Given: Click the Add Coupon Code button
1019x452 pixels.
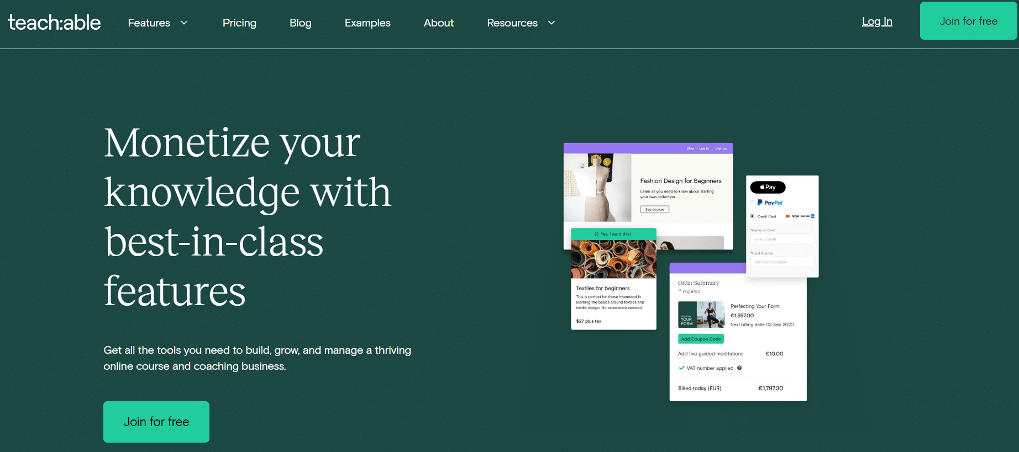Looking at the screenshot, I should pyautogui.click(x=701, y=339).
